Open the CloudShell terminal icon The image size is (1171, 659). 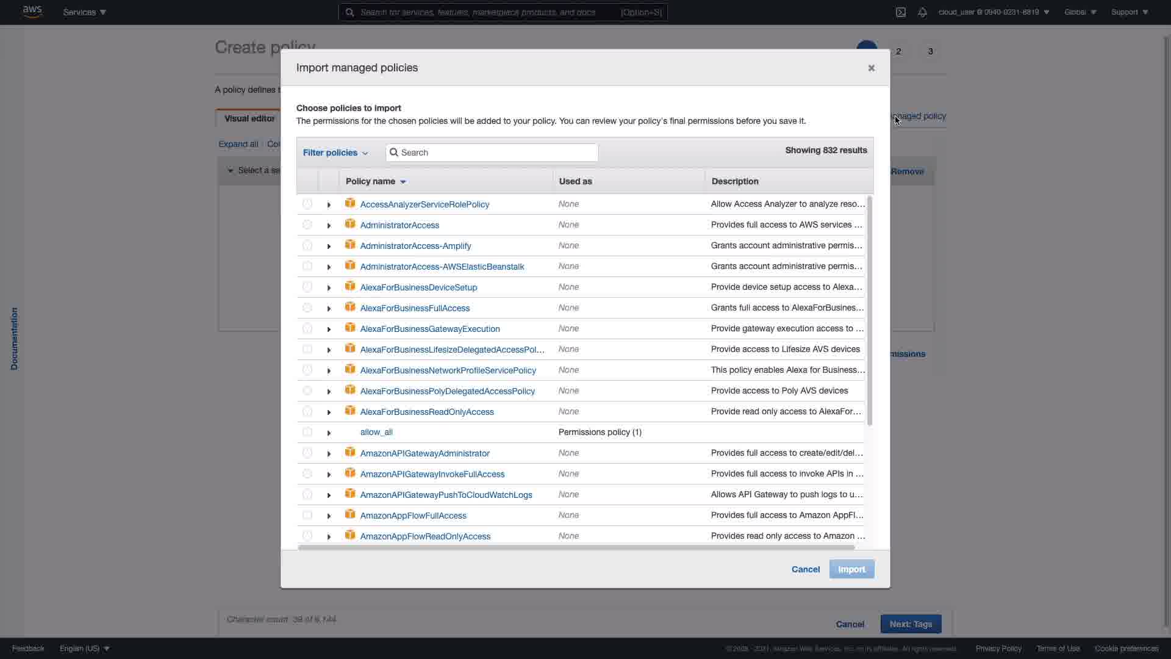pos(901,12)
